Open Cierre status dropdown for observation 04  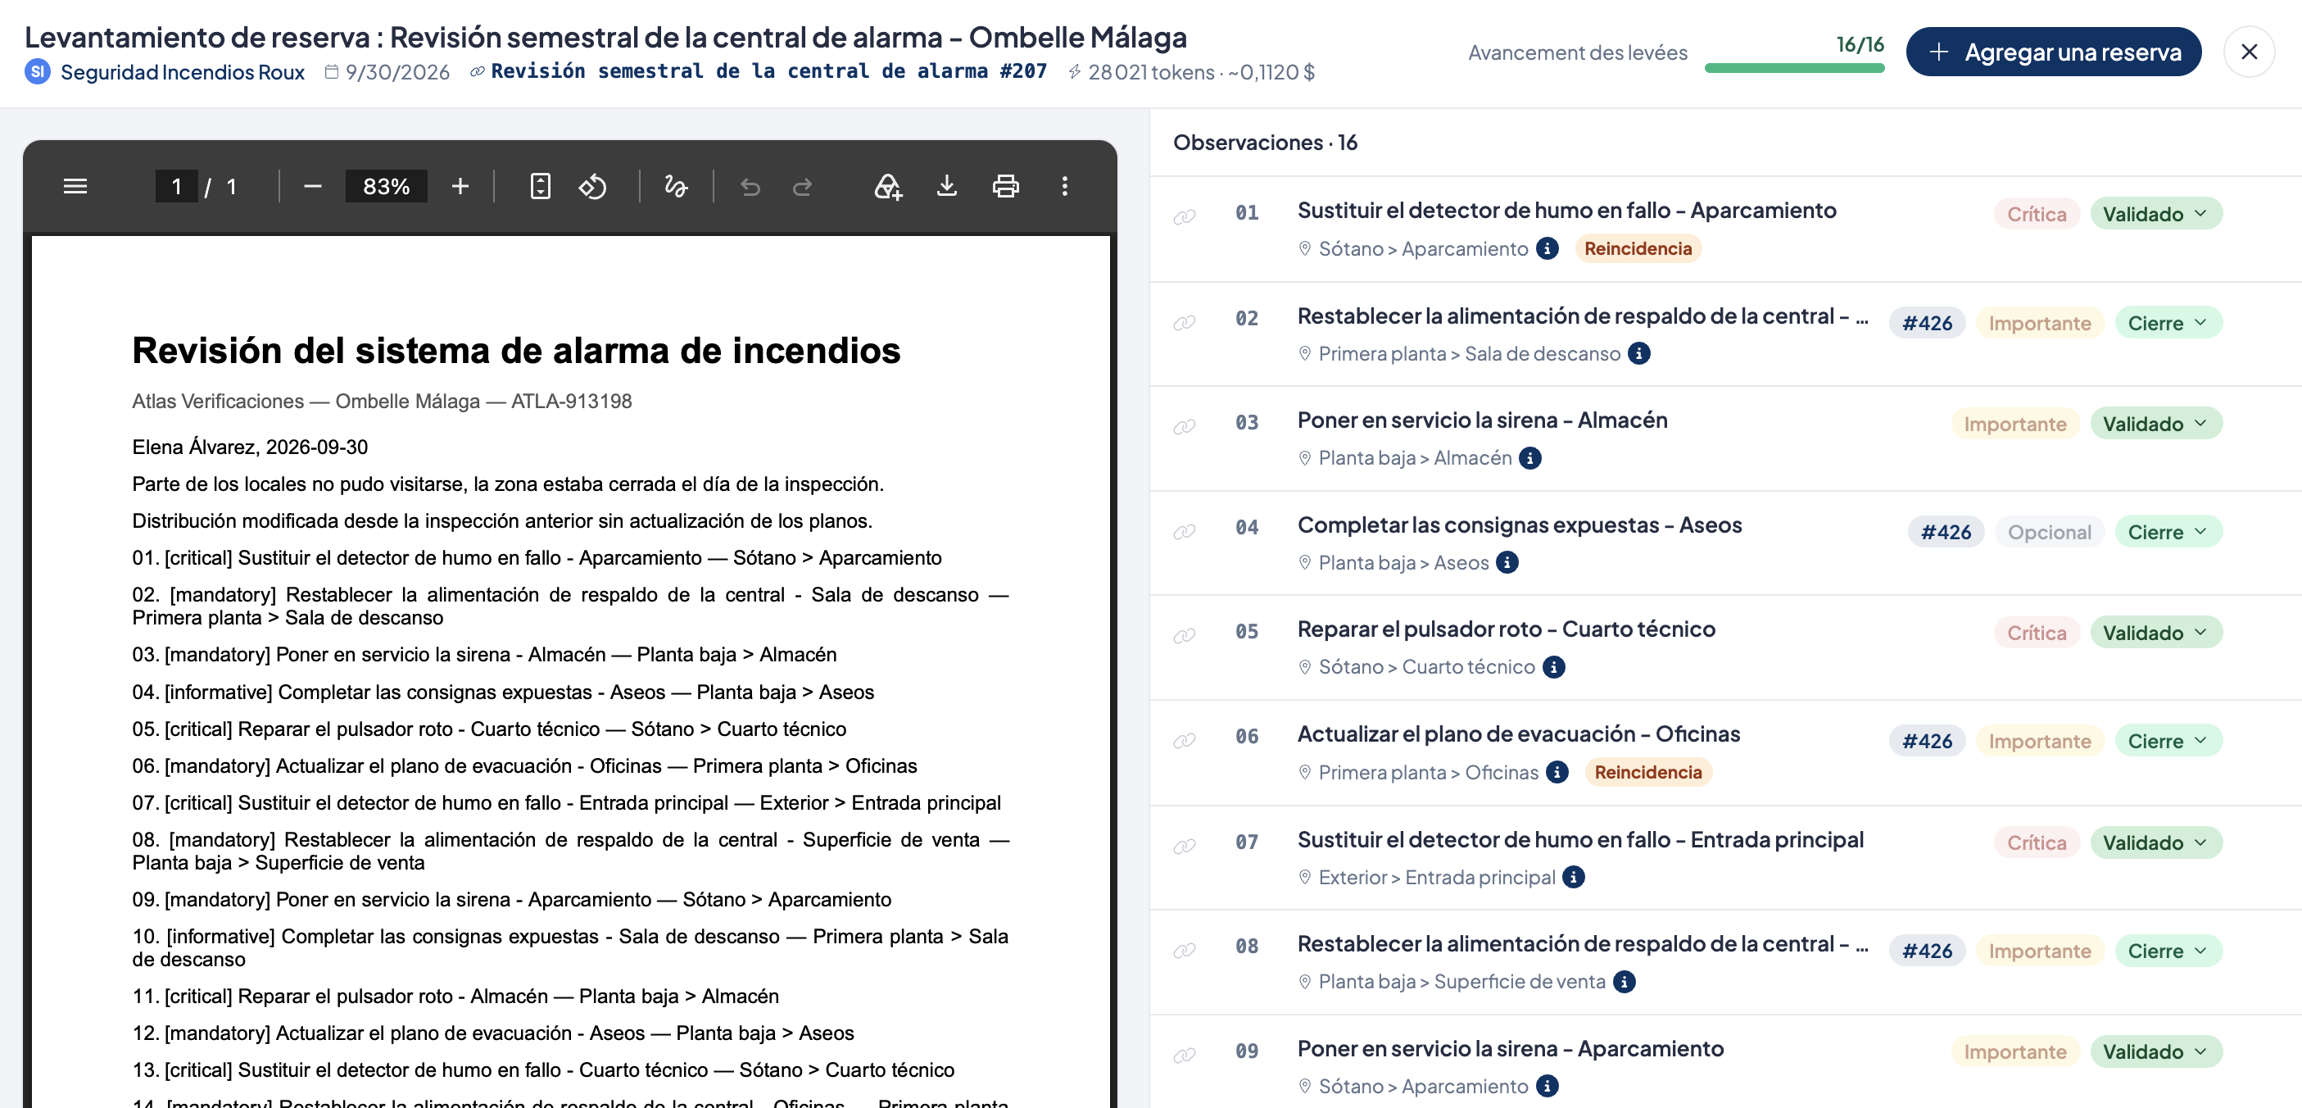coord(2167,532)
